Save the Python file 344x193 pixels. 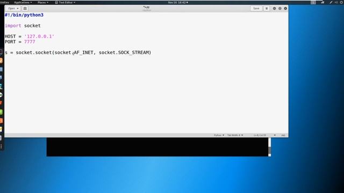256,9
